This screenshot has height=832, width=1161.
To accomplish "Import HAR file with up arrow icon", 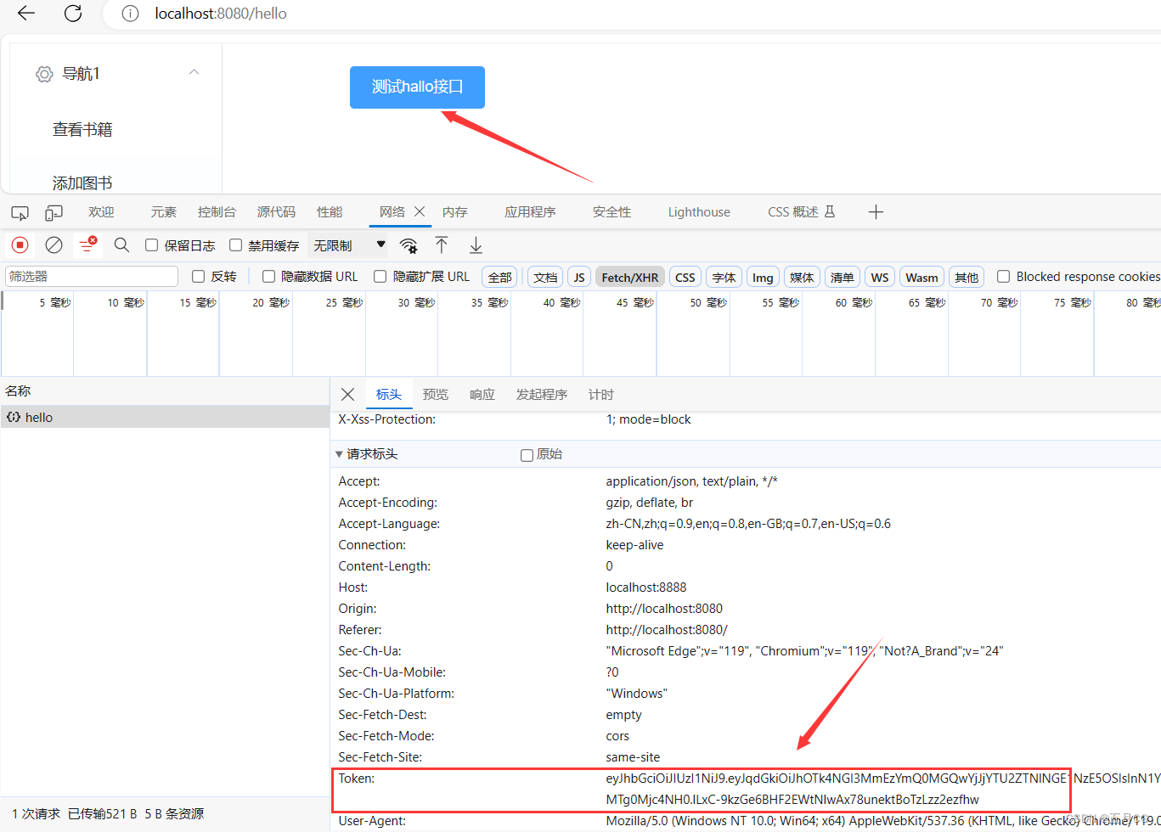I will tap(442, 245).
